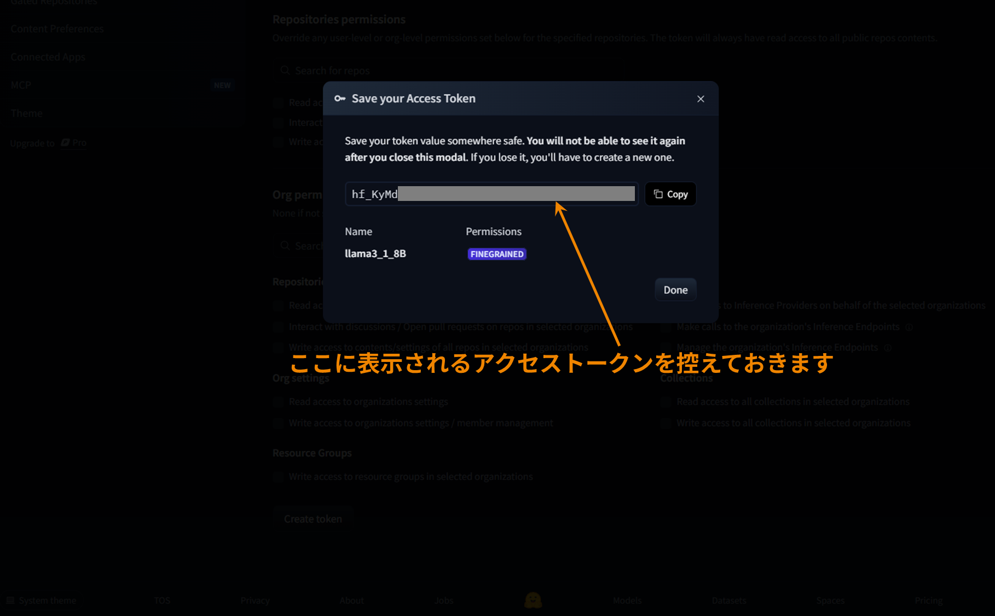Click the access token value field
This screenshot has width=995, height=616.
491,194
